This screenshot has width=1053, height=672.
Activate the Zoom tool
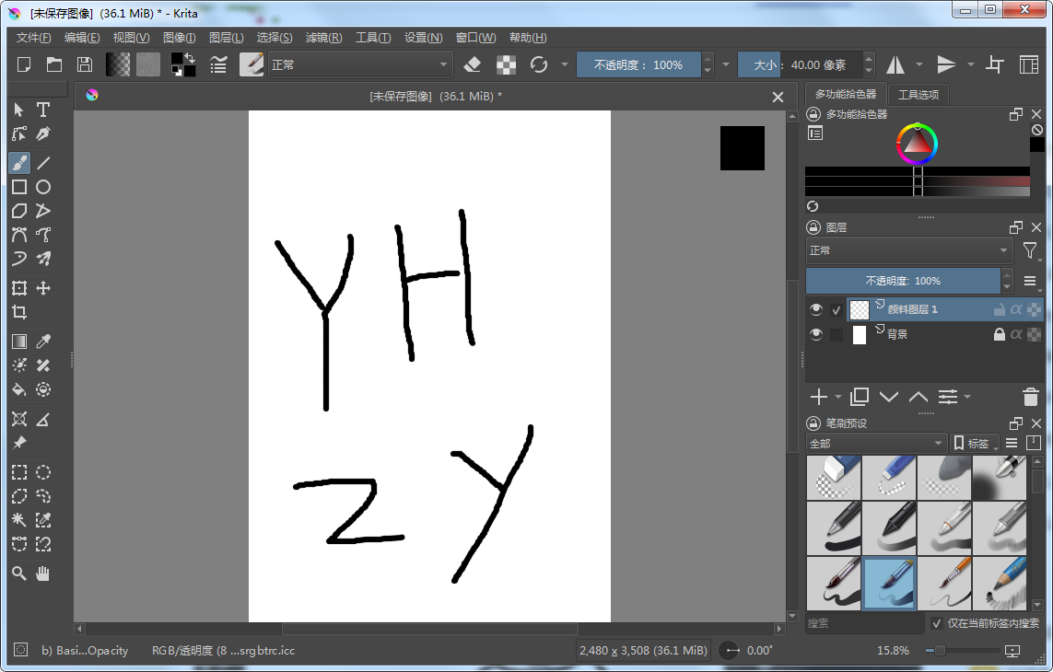pos(18,574)
